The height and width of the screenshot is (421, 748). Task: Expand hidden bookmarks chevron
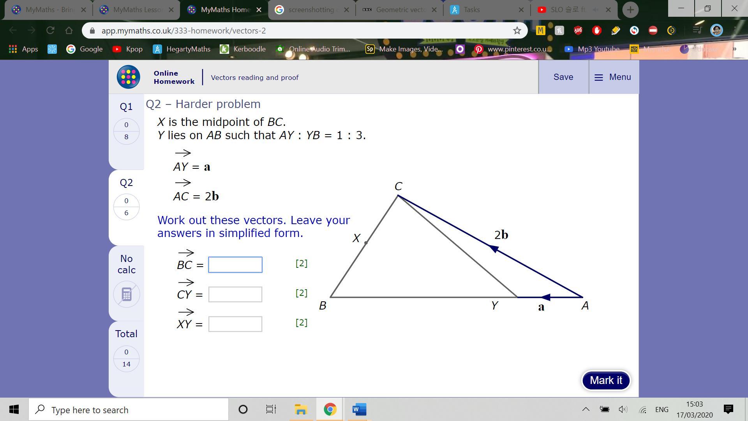(734, 49)
